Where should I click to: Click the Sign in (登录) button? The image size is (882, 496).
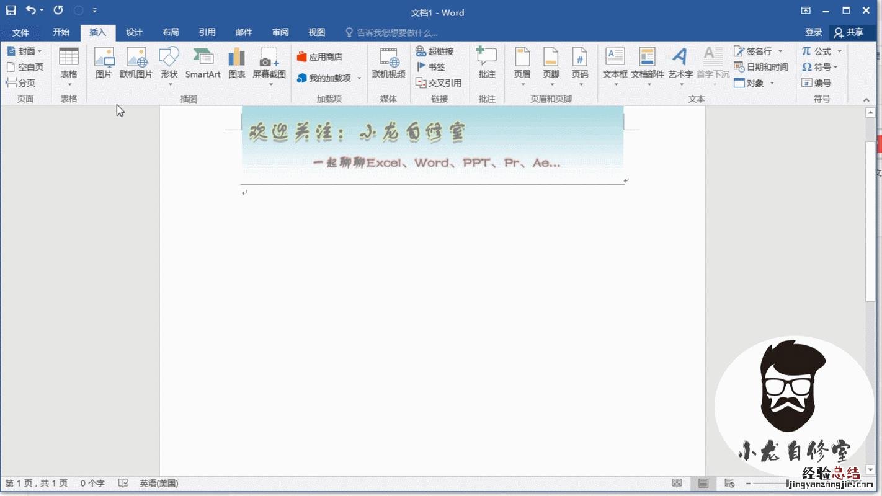(813, 32)
